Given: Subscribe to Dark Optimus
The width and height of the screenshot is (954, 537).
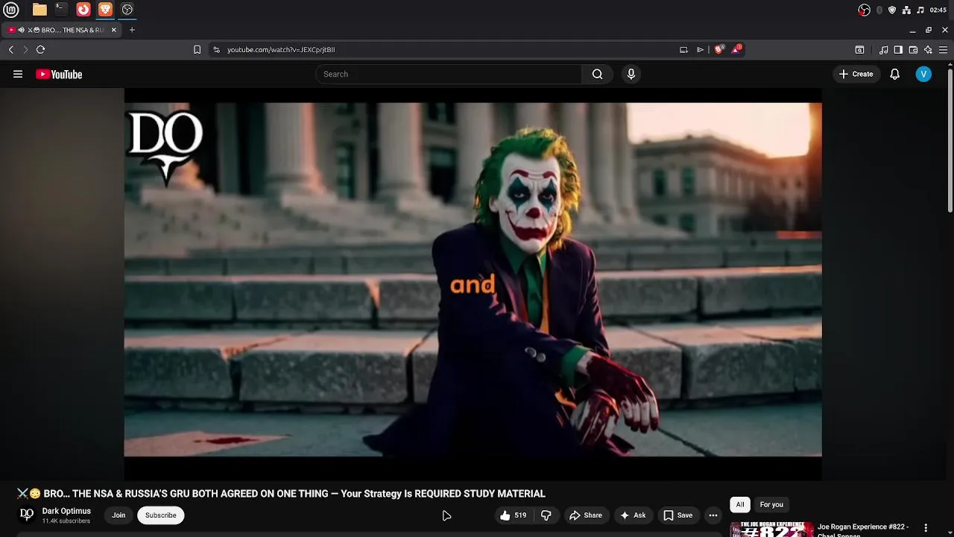Looking at the screenshot, I should pos(161,515).
